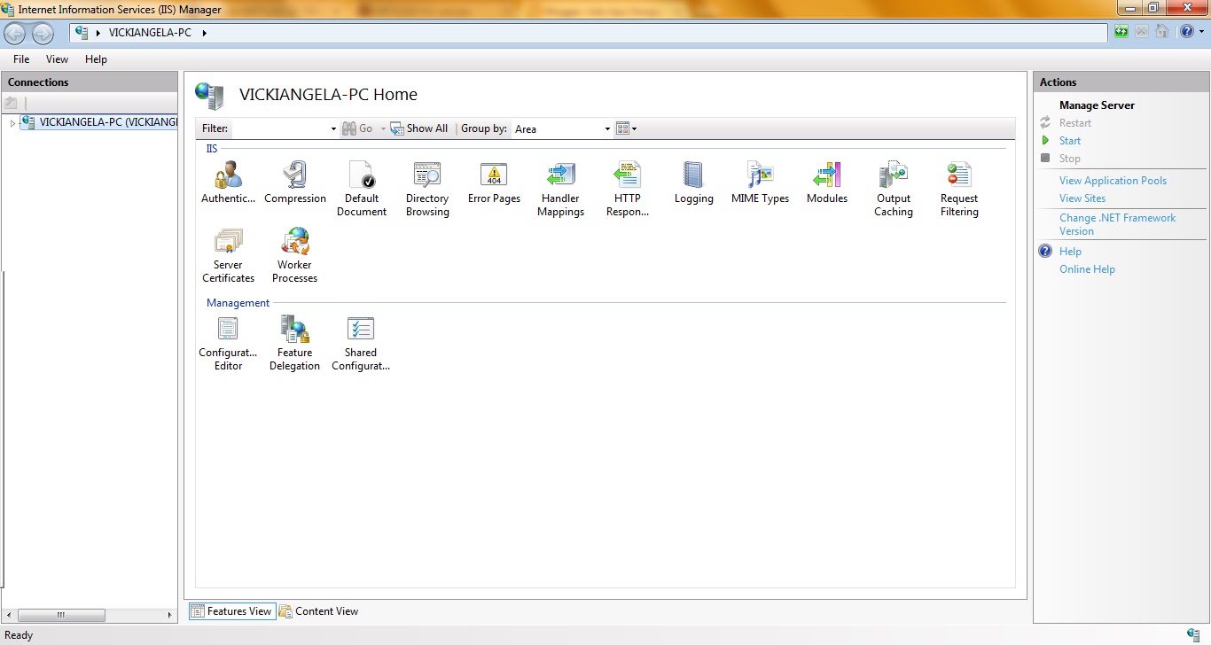Click the Connections panel toolbar icon

pyautogui.click(x=11, y=103)
